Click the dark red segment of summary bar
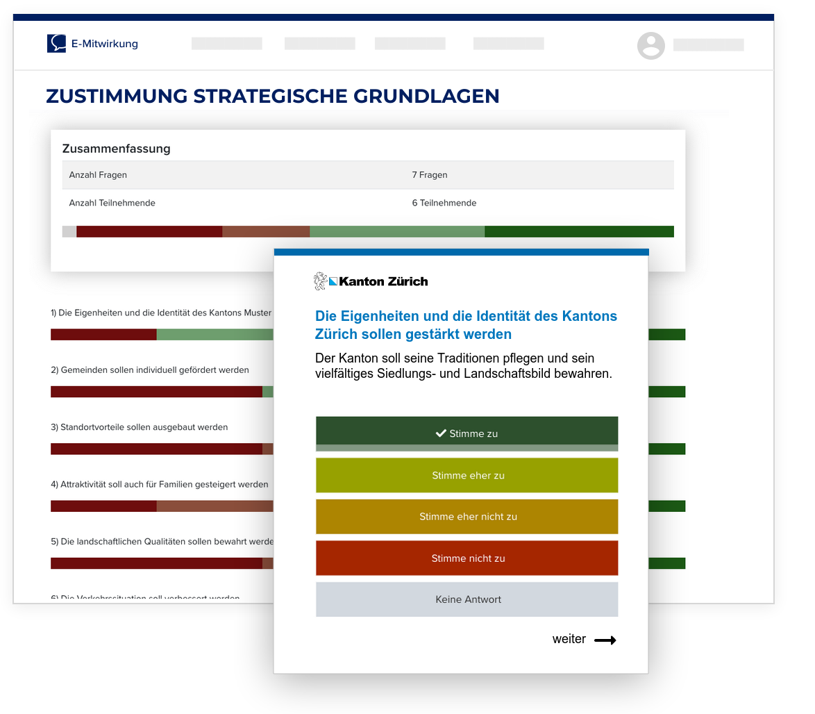This screenshot has height=714, width=815. (x=149, y=231)
